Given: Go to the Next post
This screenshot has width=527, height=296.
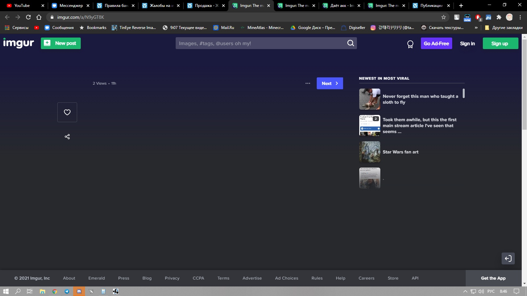Looking at the screenshot, I should [330, 83].
